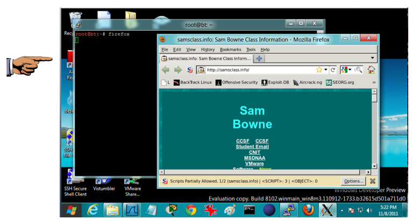This screenshot has width=412, height=221.
Task: Open the network icon in system tray
Action: 360,210
